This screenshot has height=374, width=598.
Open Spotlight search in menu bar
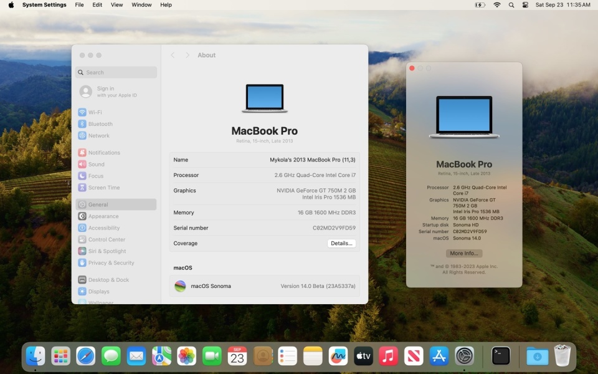tap(511, 5)
